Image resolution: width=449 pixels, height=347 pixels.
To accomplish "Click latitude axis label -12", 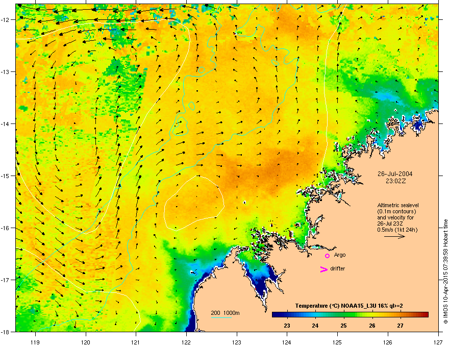I will pyautogui.click(x=5, y=20).
